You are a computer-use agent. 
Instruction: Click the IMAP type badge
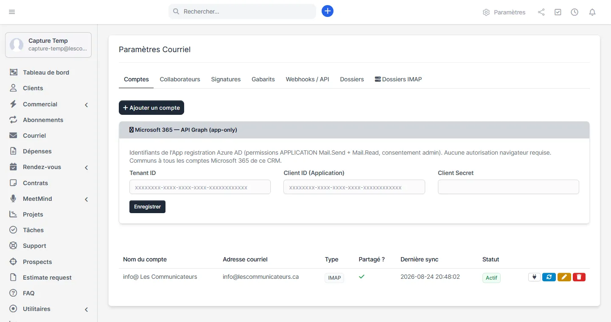click(x=334, y=278)
